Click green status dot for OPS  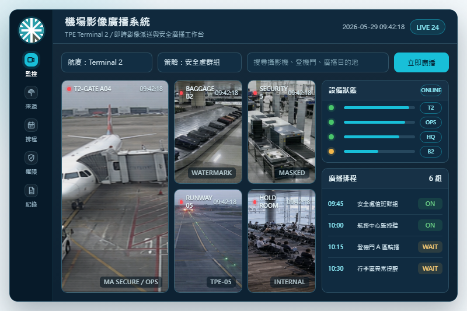click(331, 123)
